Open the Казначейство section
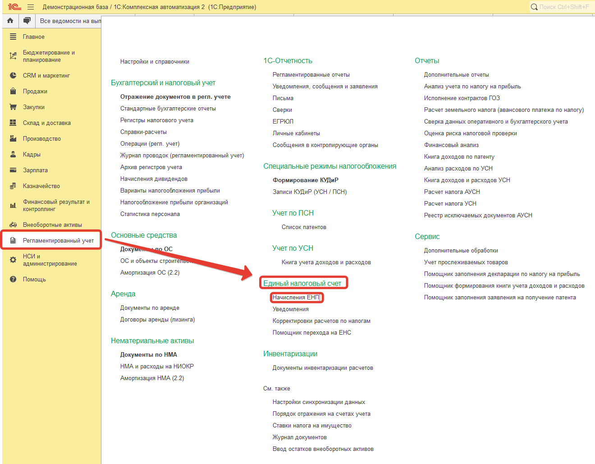595x464 pixels. pyautogui.click(x=41, y=186)
